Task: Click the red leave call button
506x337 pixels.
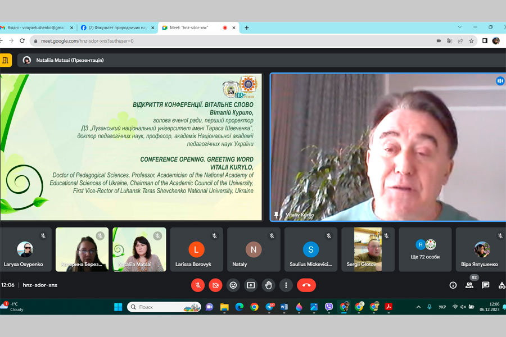Action: pyautogui.click(x=306, y=285)
